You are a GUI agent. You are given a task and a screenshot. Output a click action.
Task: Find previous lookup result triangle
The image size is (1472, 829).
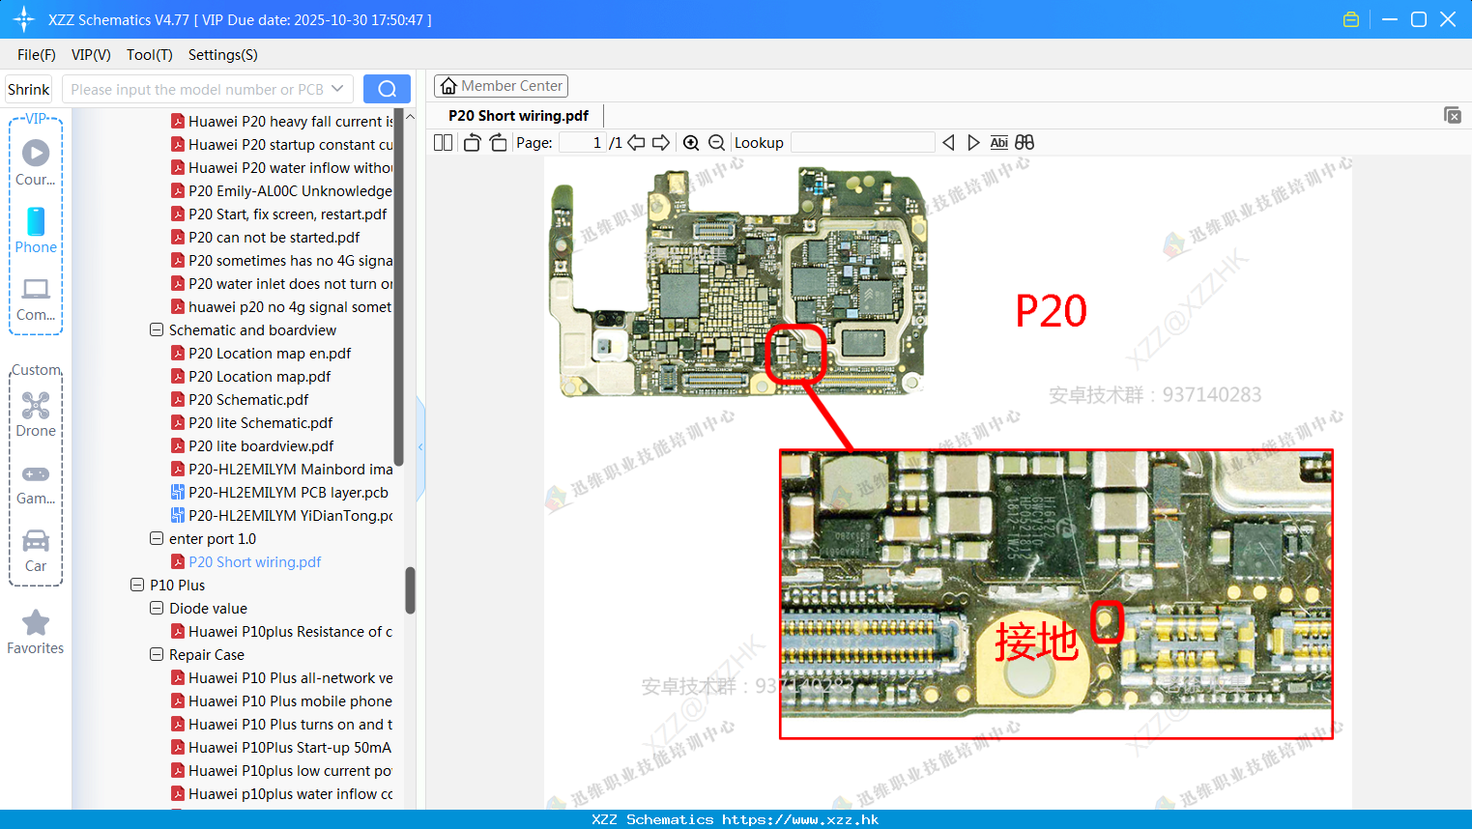pyautogui.click(x=948, y=142)
